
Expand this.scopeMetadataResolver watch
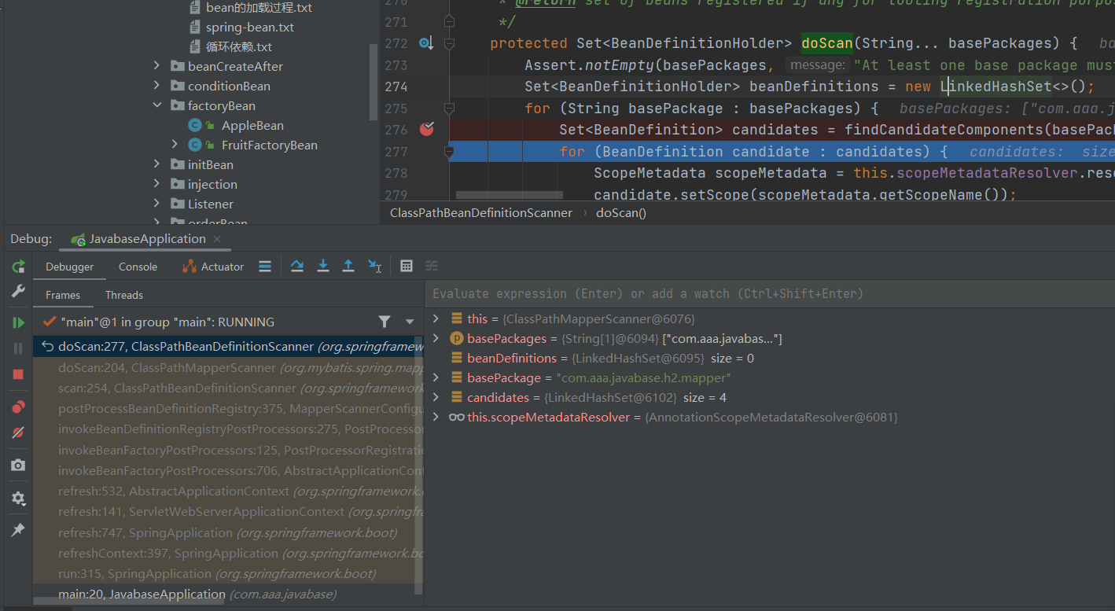(x=436, y=417)
